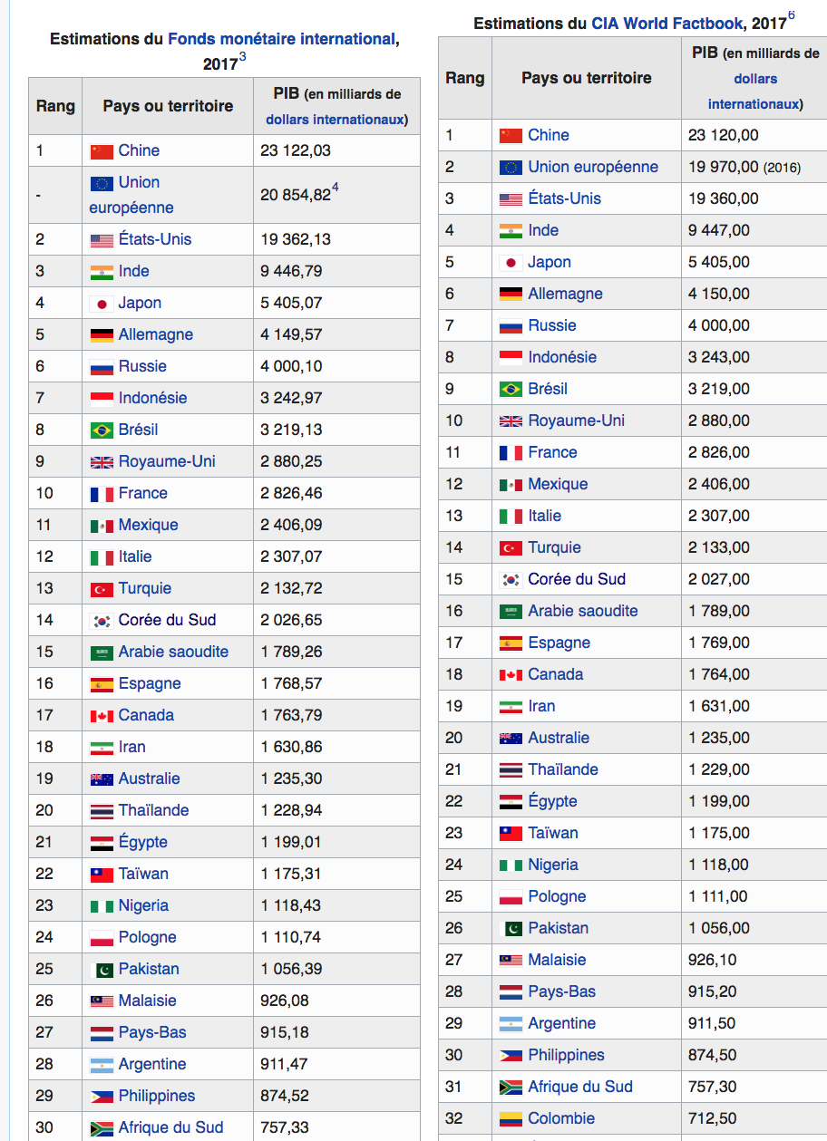Open the Allemagne link in the IMF table

click(x=155, y=334)
